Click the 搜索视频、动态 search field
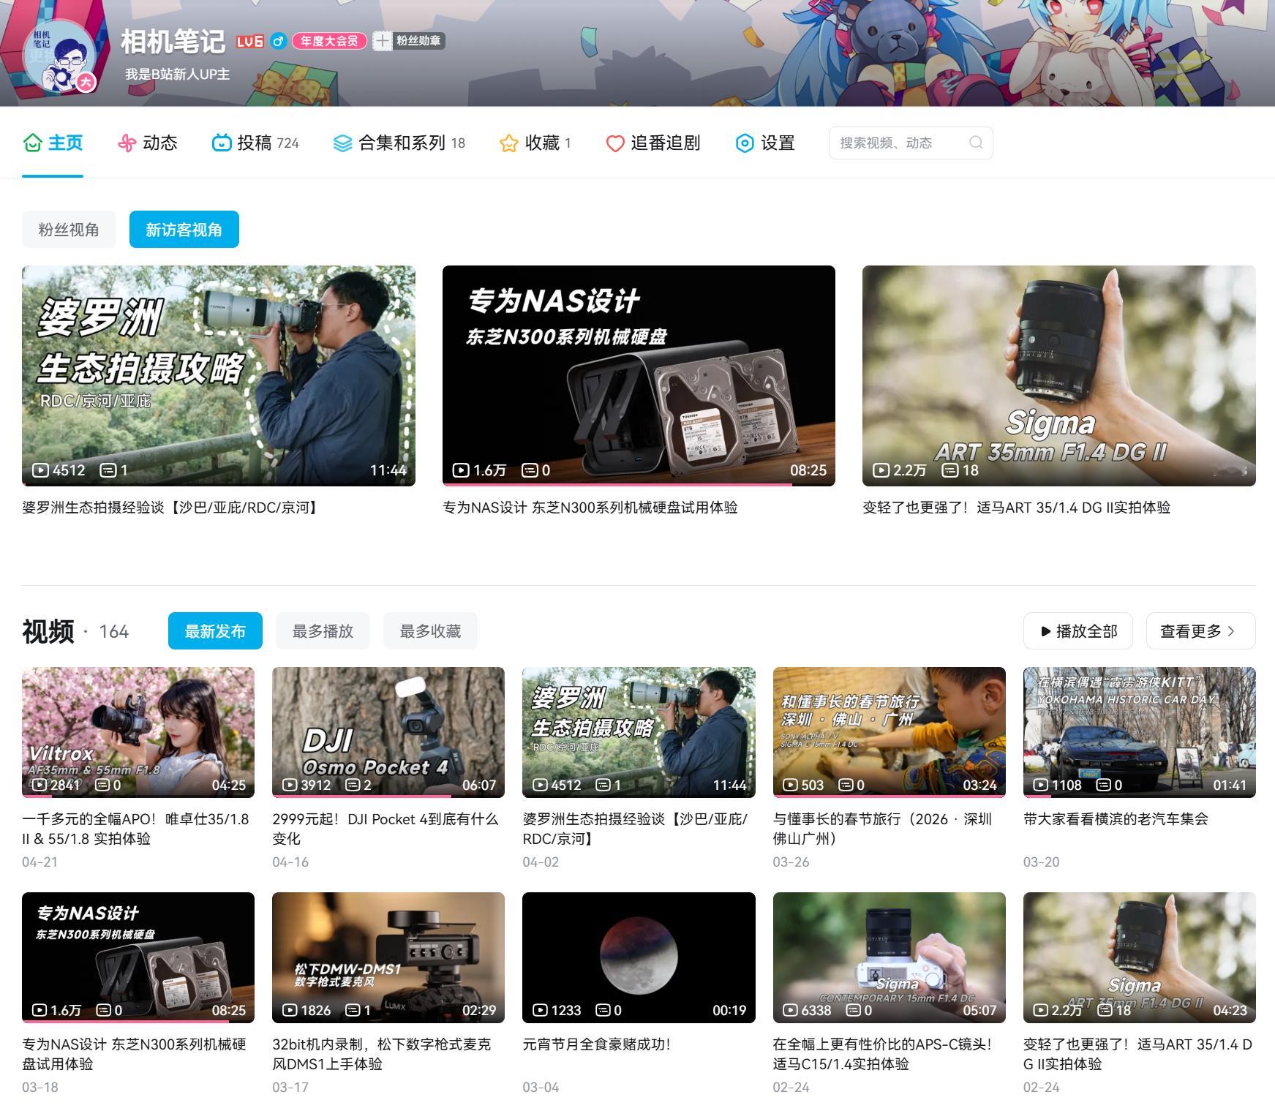The image size is (1275, 1119). coord(911,143)
